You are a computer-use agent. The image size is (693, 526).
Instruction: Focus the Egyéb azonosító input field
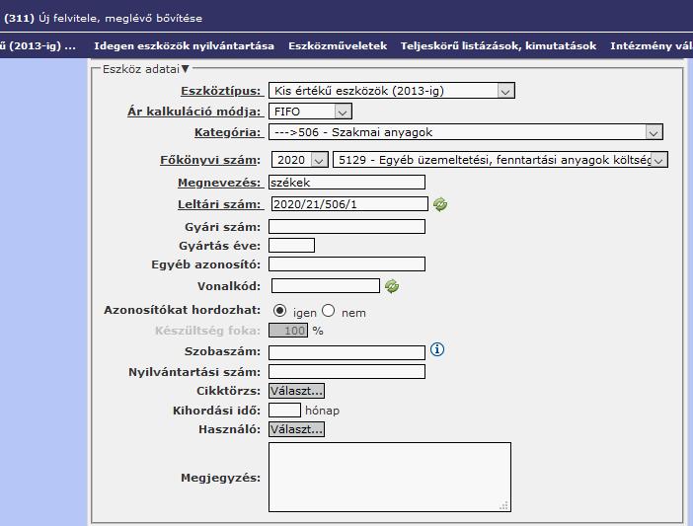(x=346, y=264)
